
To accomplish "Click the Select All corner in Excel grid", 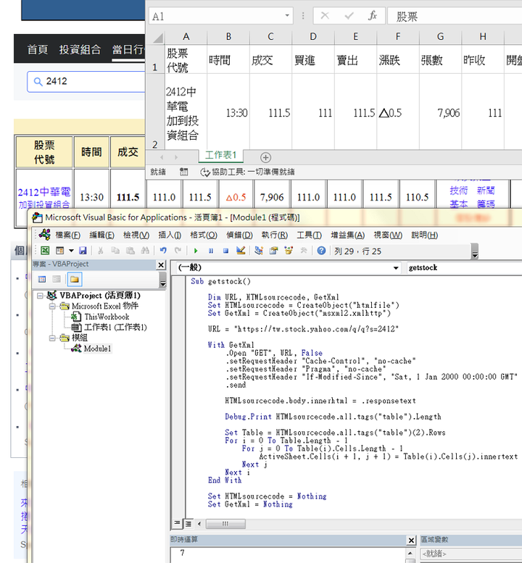I will click(157, 38).
